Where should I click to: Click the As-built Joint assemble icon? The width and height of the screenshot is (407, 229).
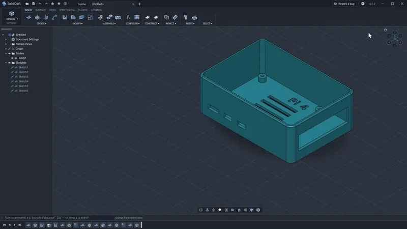pos(118,17)
